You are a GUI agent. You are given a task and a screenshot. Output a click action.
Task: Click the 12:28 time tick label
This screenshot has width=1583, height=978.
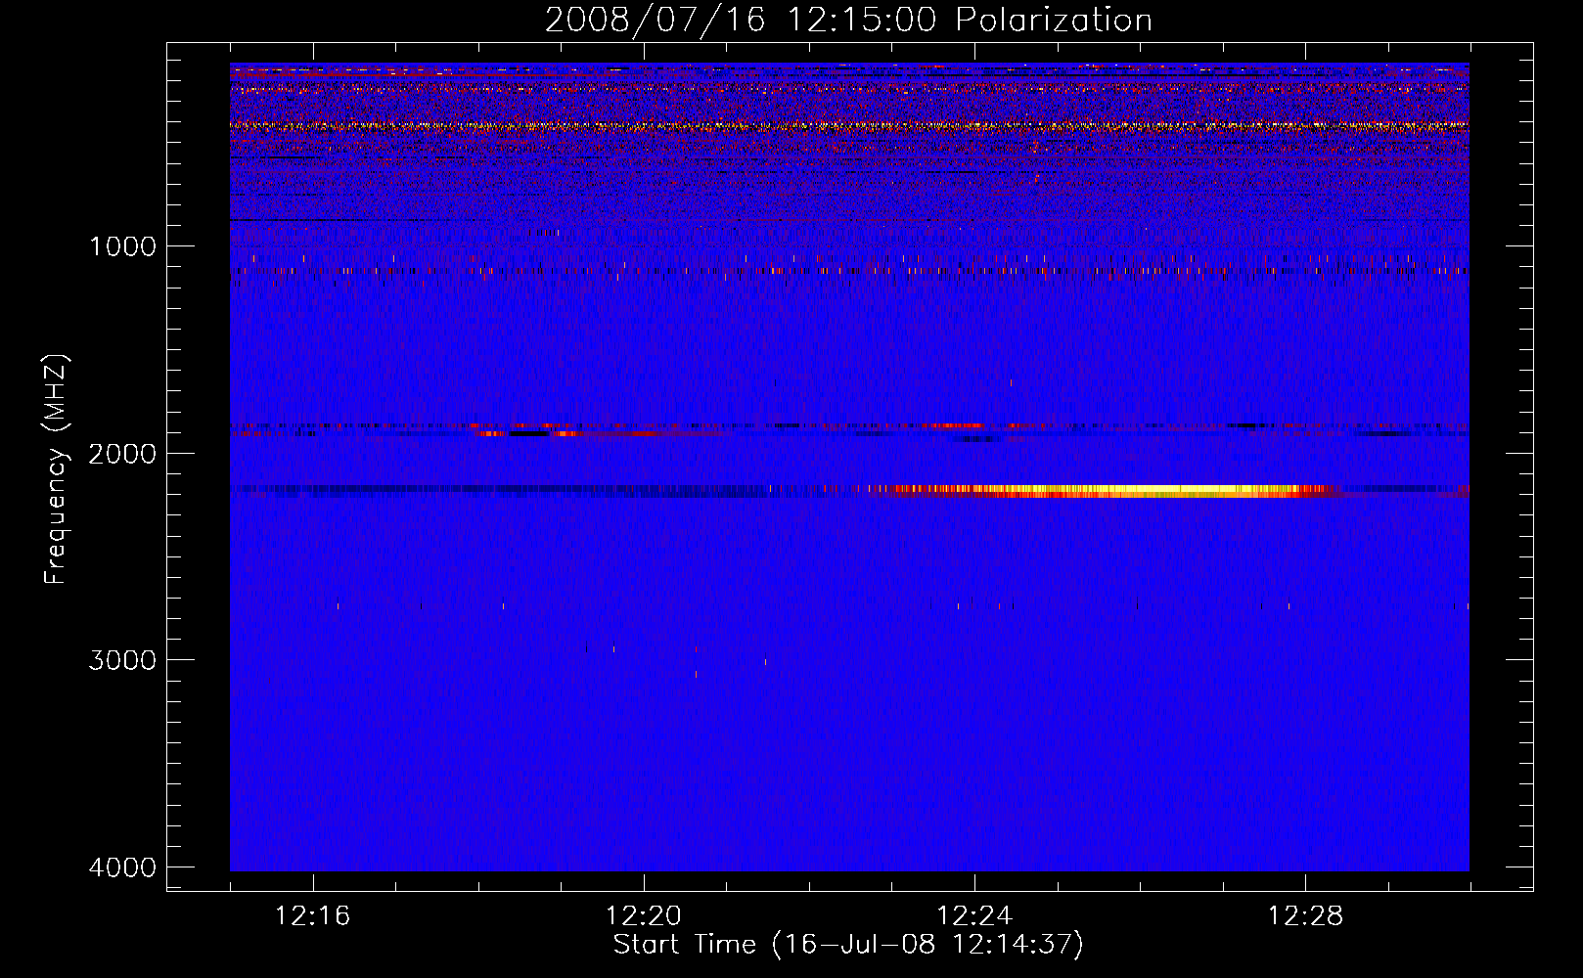tap(1305, 916)
